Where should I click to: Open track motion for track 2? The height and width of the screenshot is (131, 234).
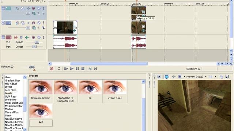pyautogui.click(x=23, y=23)
